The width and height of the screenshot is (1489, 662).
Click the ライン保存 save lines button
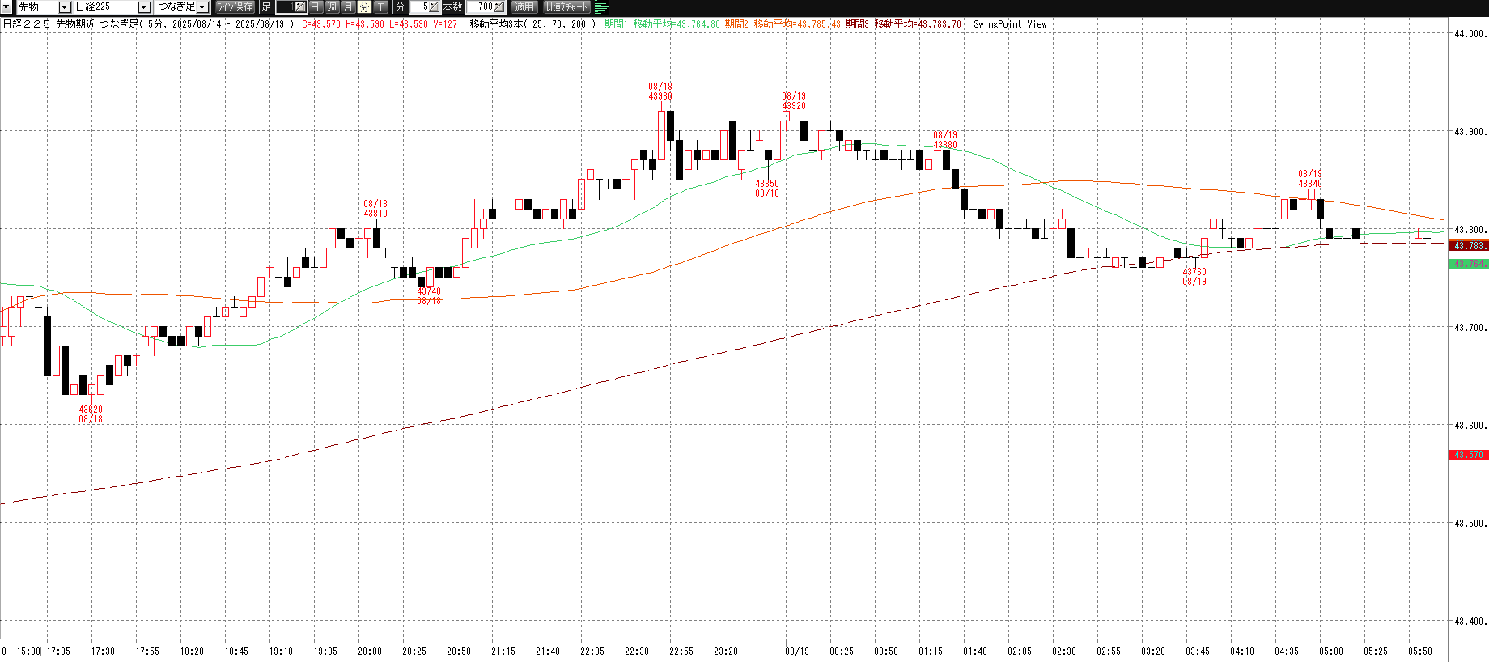tap(235, 7)
